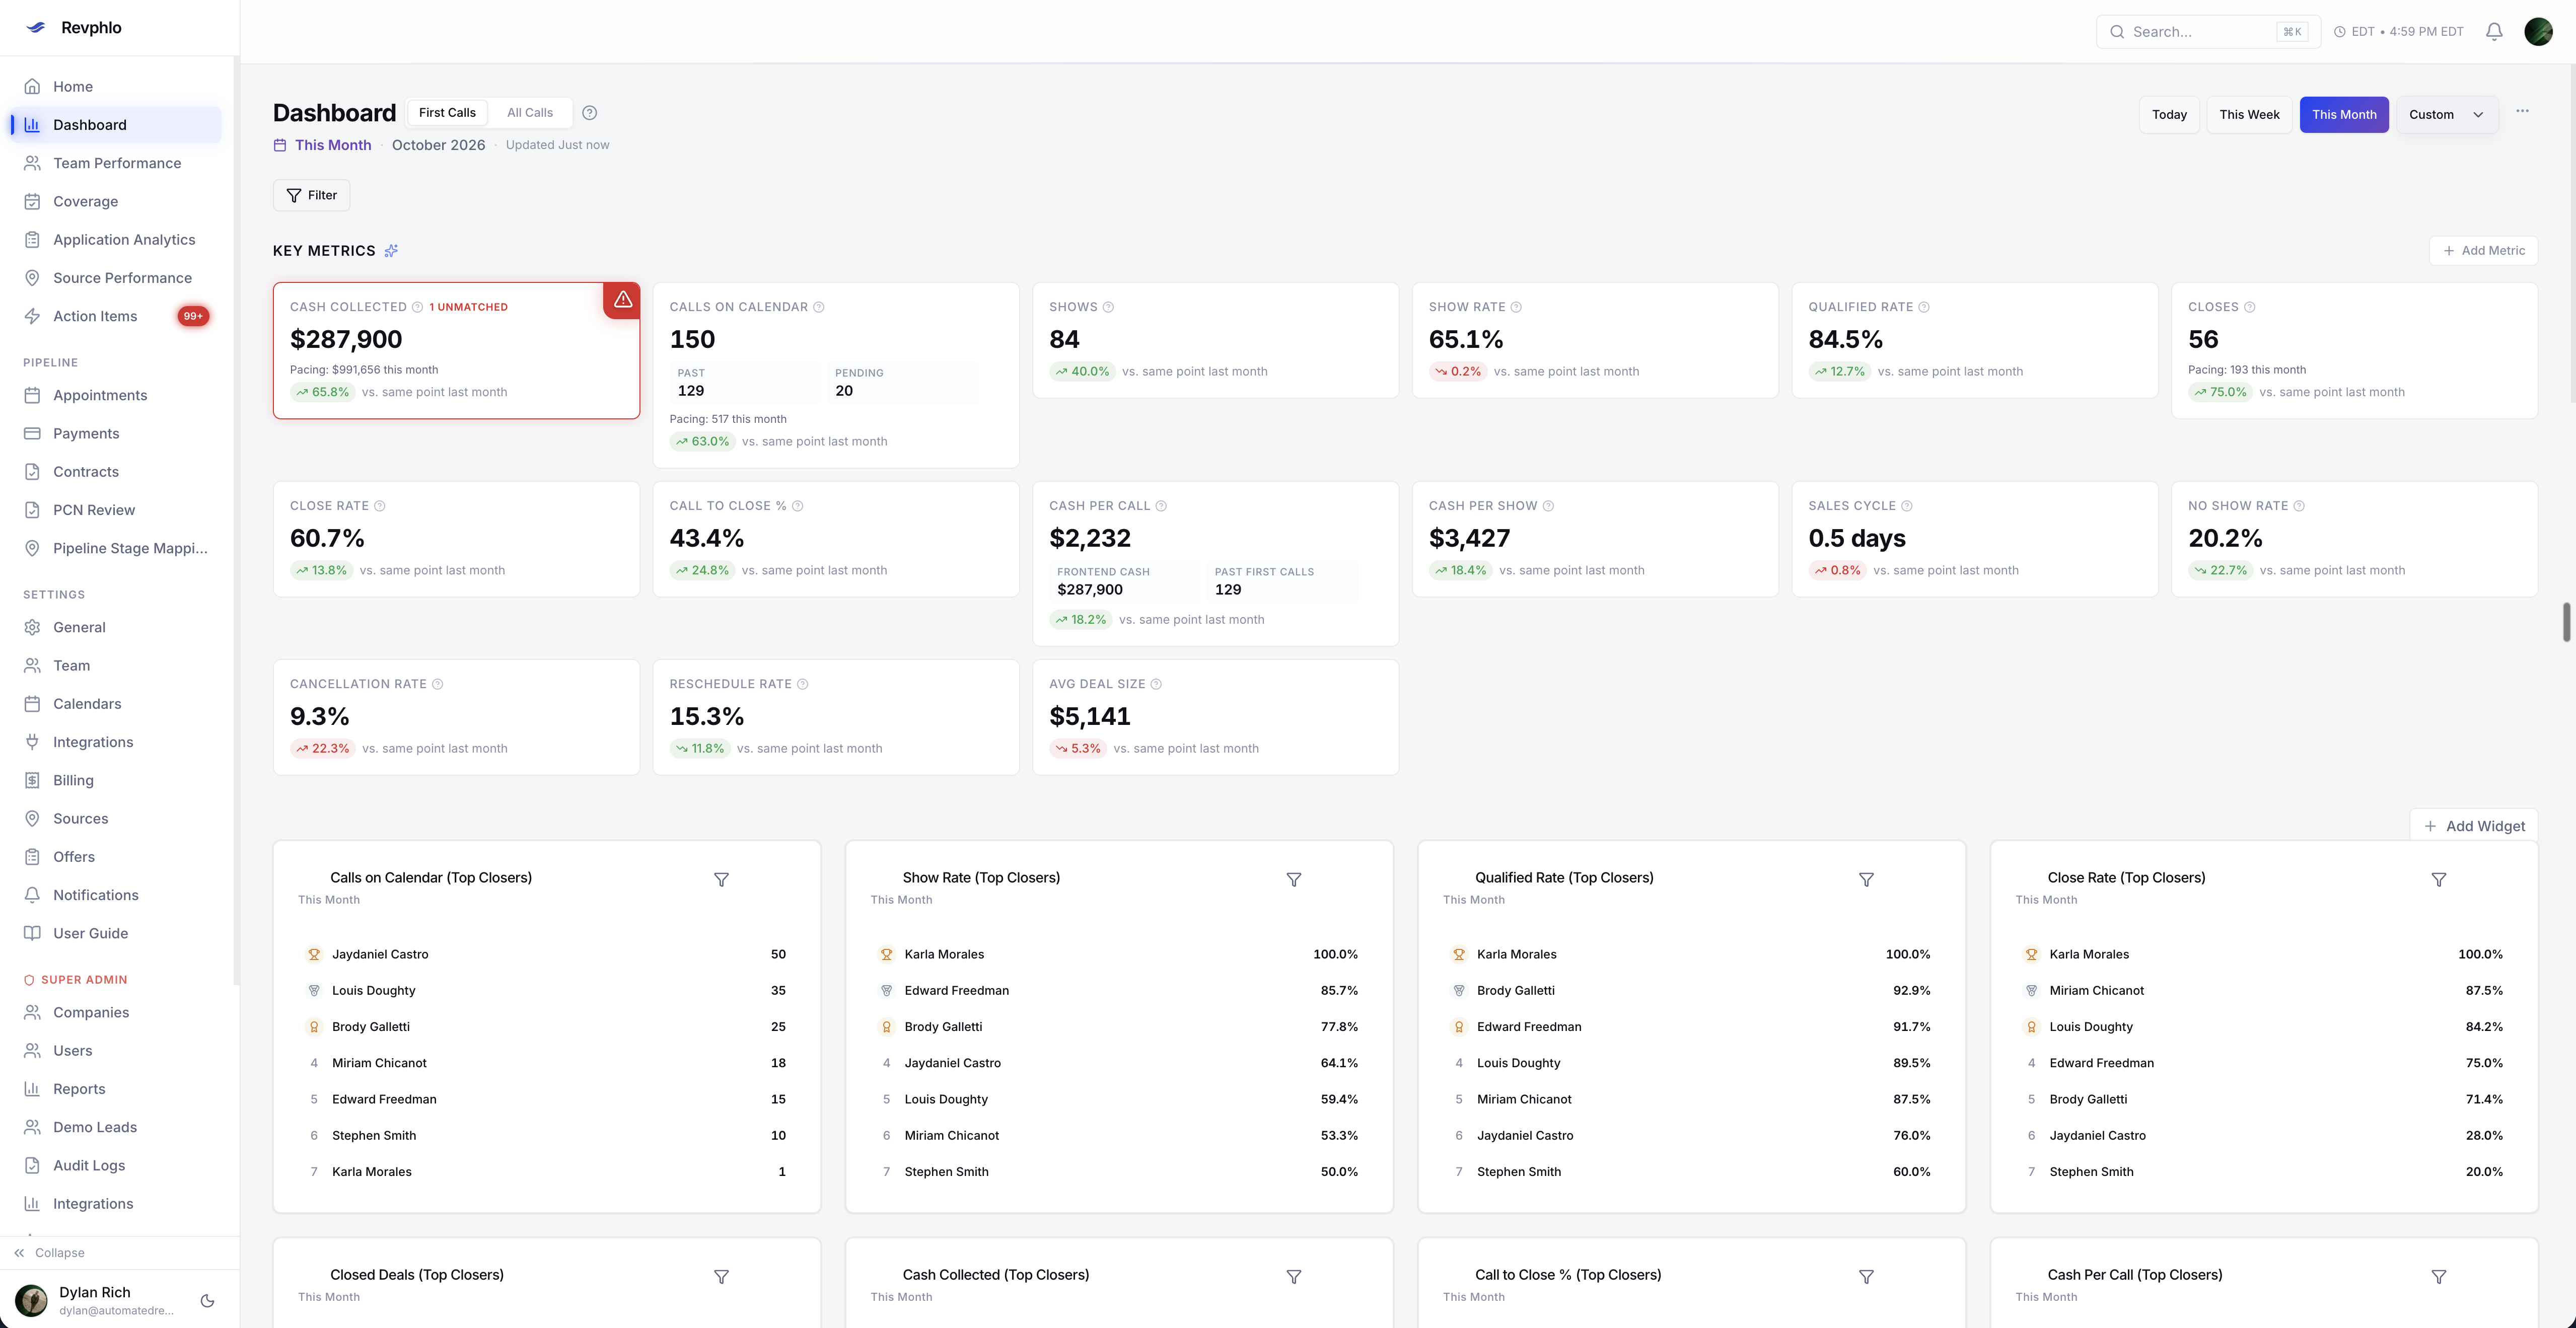The image size is (2576, 1328).
Task: Click info icon next to Avg Deal Size
Action: coord(1156,684)
